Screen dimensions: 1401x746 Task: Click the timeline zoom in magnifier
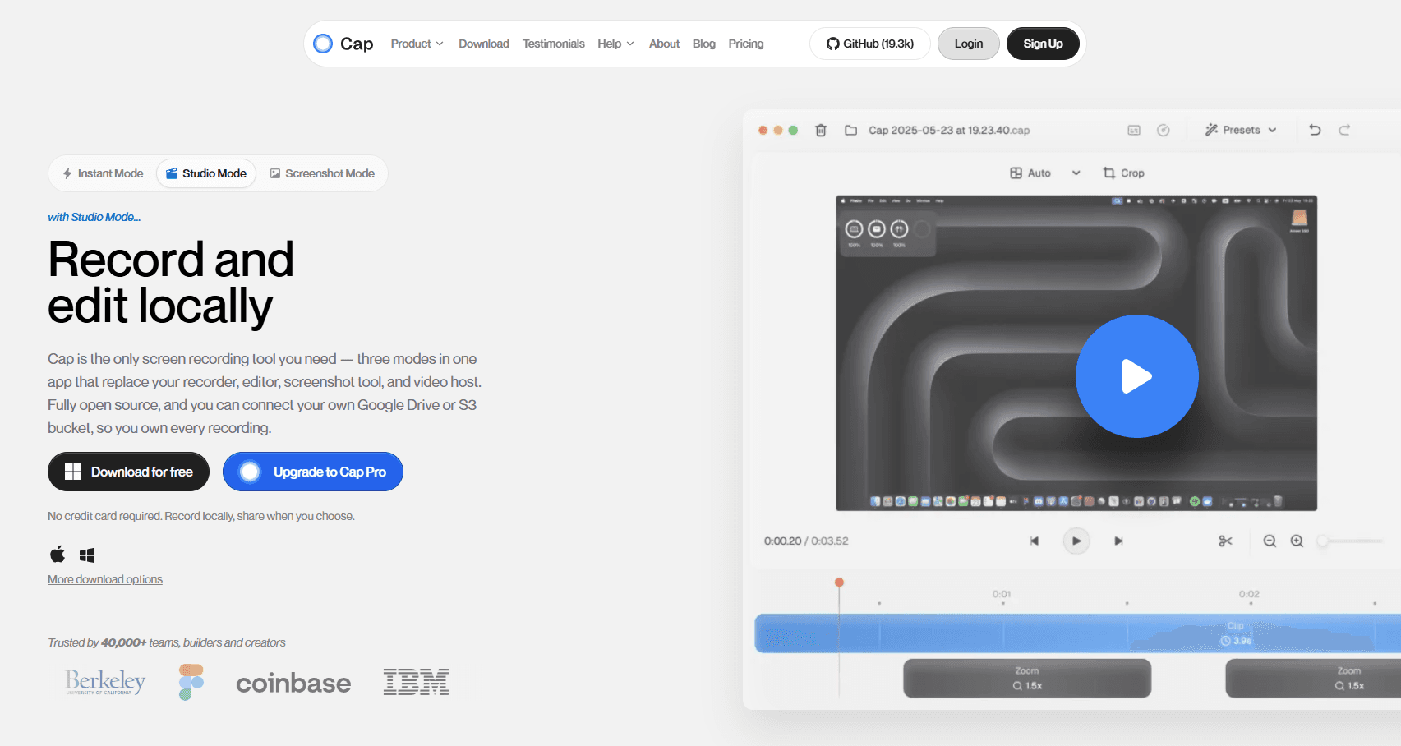[x=1297, y=541]
